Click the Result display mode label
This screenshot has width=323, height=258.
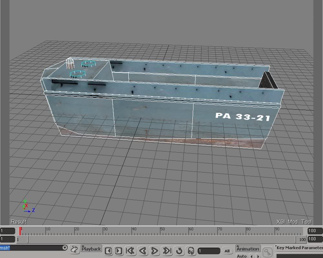point(18,222)
